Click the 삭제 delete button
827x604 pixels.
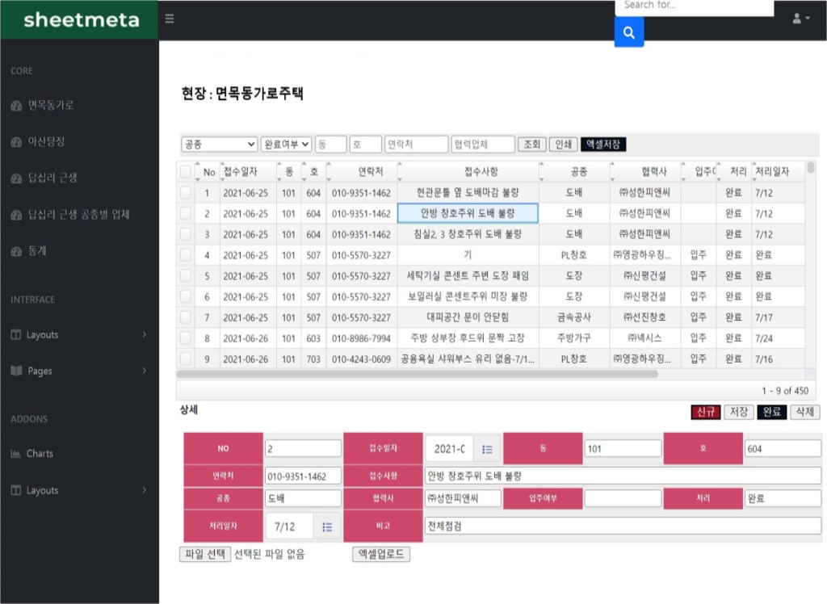[805, 412]
